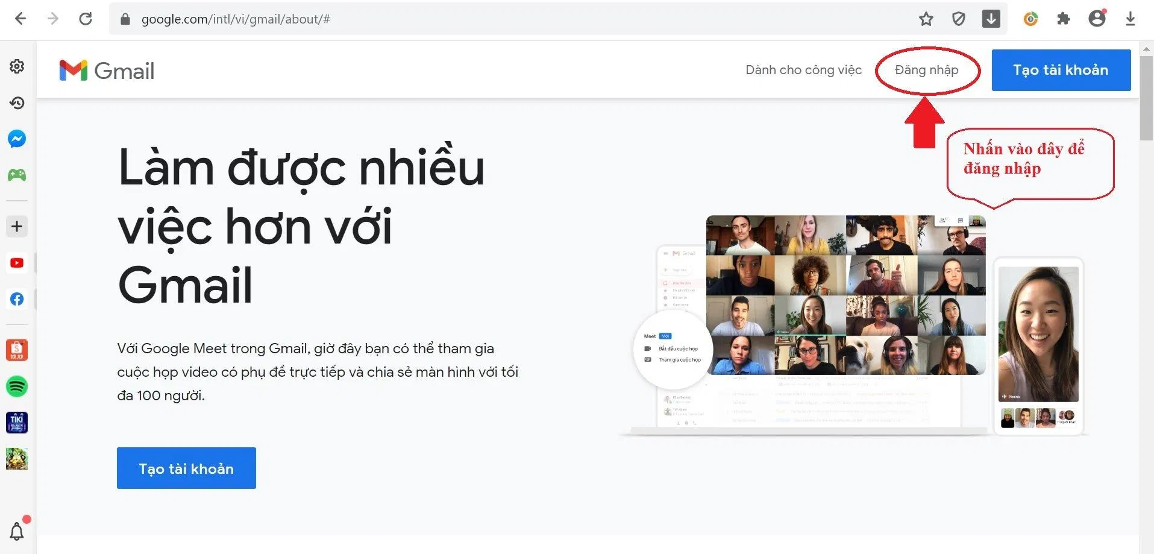Open Spotify from the sidebar
This screenshot has height=554, width=1154.
pos(17,386)
